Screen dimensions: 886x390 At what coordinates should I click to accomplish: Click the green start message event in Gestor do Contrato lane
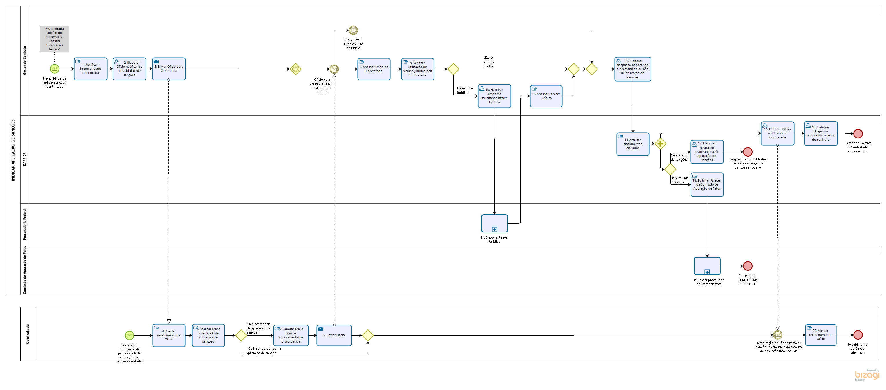click(x=55, y=69)
